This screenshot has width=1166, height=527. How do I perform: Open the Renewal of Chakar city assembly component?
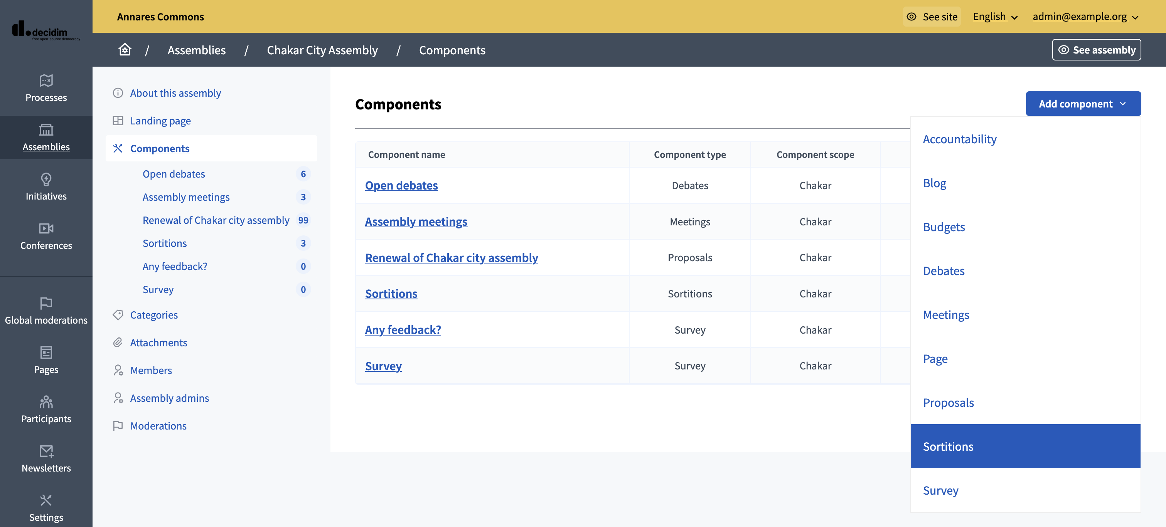click(x=451, y=257)
